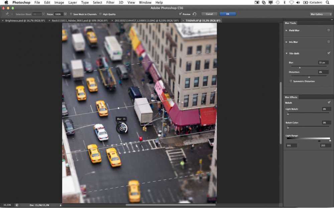Close the Brightness.psd document tab
This screenshot has width=334, height=208.
tap(3, 21)
